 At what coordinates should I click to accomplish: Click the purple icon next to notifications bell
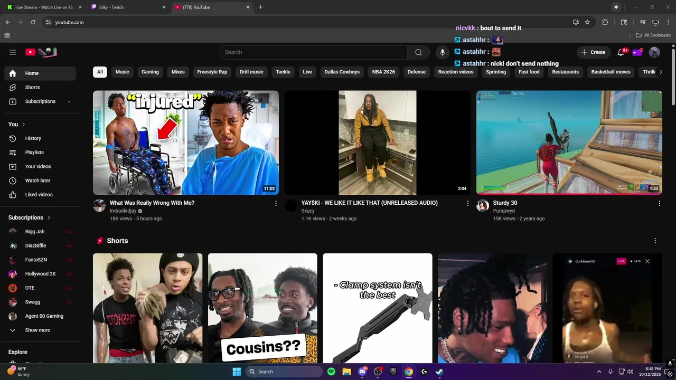(637, 52)
